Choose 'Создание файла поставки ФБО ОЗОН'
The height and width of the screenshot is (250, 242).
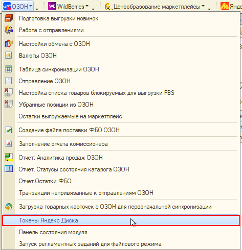(121, 130)
